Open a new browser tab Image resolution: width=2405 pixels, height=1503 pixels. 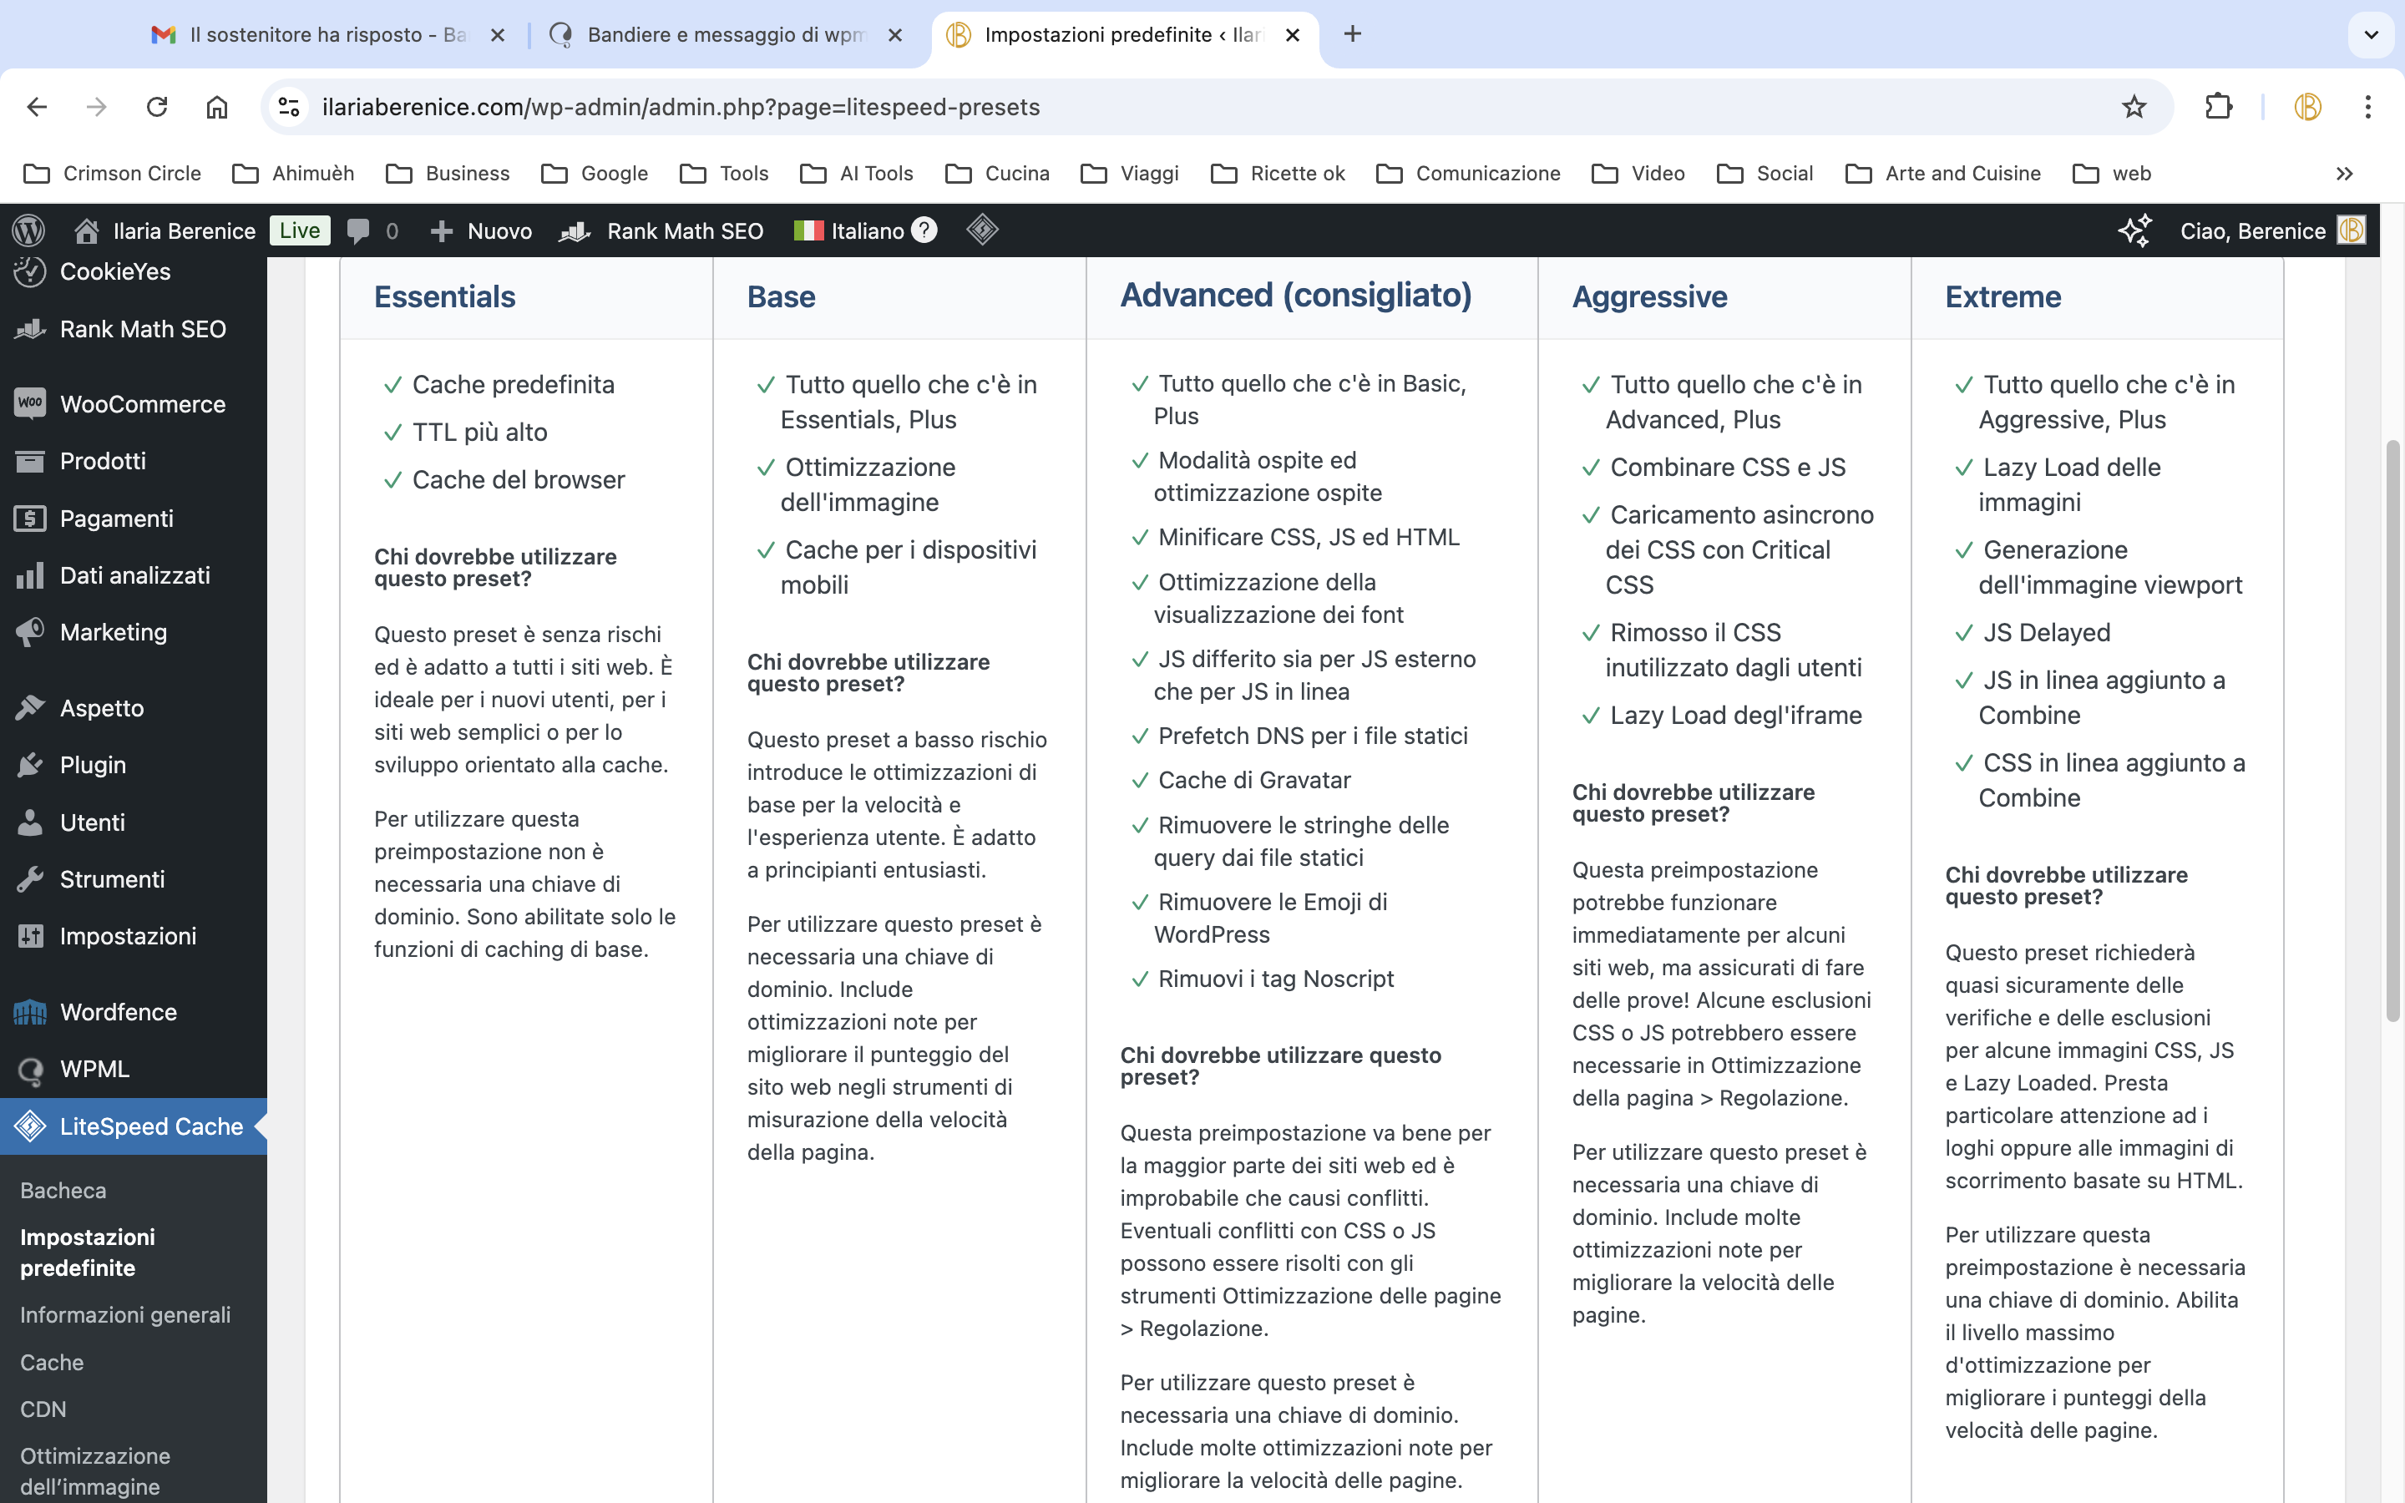click(x=1353, y=35)
